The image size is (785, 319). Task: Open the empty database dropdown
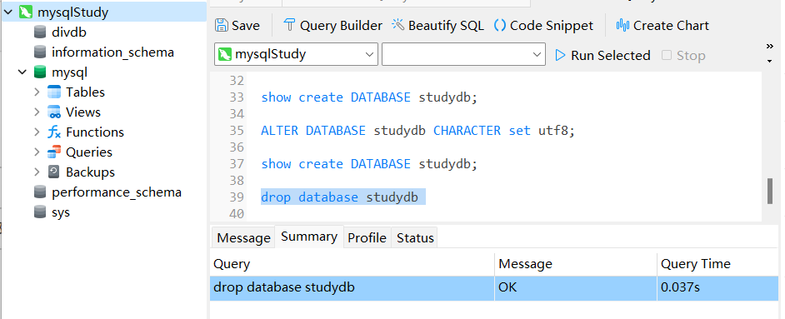pyautogui.click(x=463, y=54)
